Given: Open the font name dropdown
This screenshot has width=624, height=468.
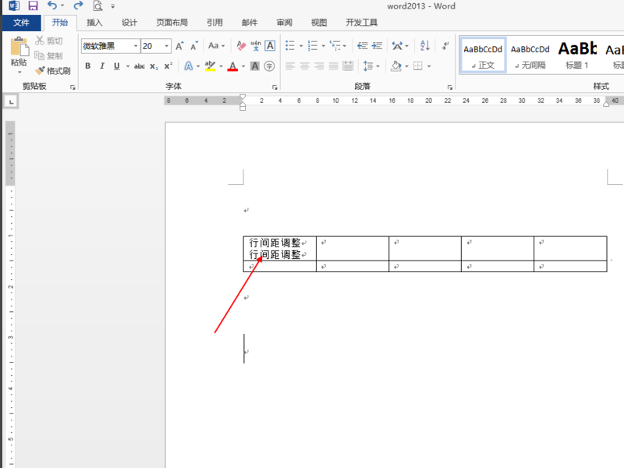Looking at the screenshot, I should (136, 46).
